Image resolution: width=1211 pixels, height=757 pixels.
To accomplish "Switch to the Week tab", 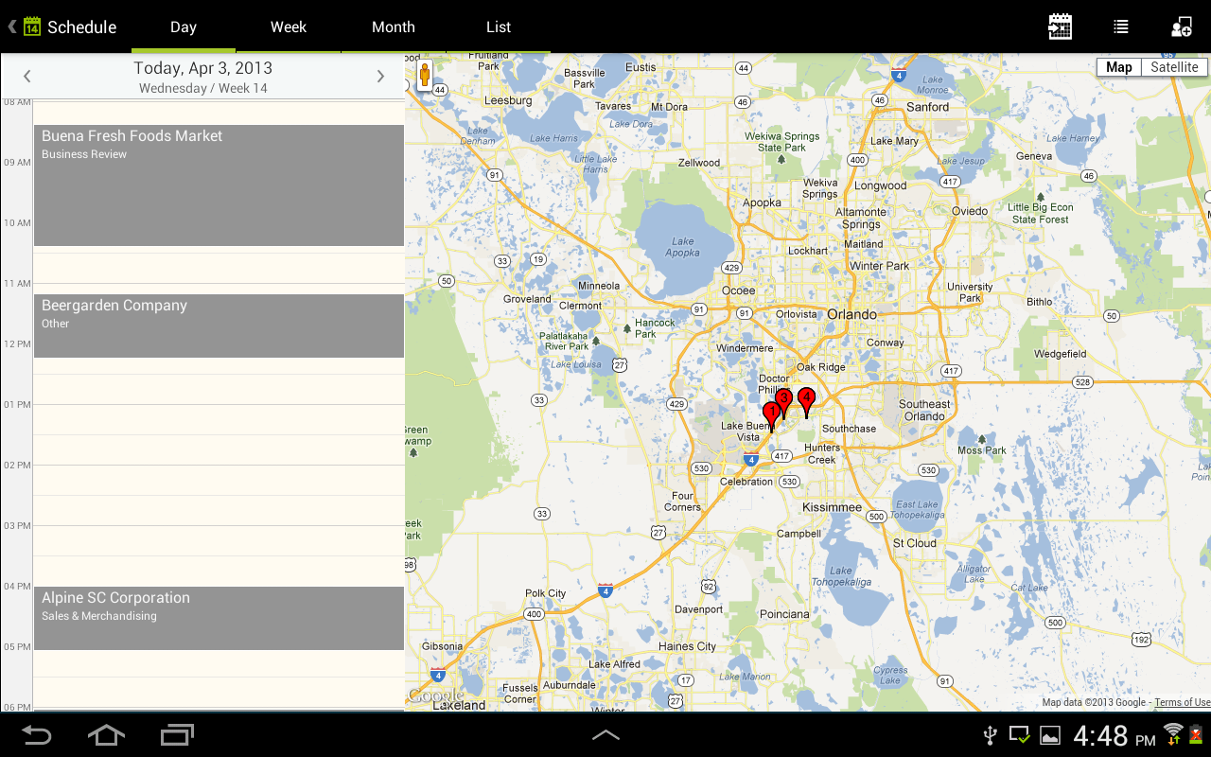I will tap(289, 26).
